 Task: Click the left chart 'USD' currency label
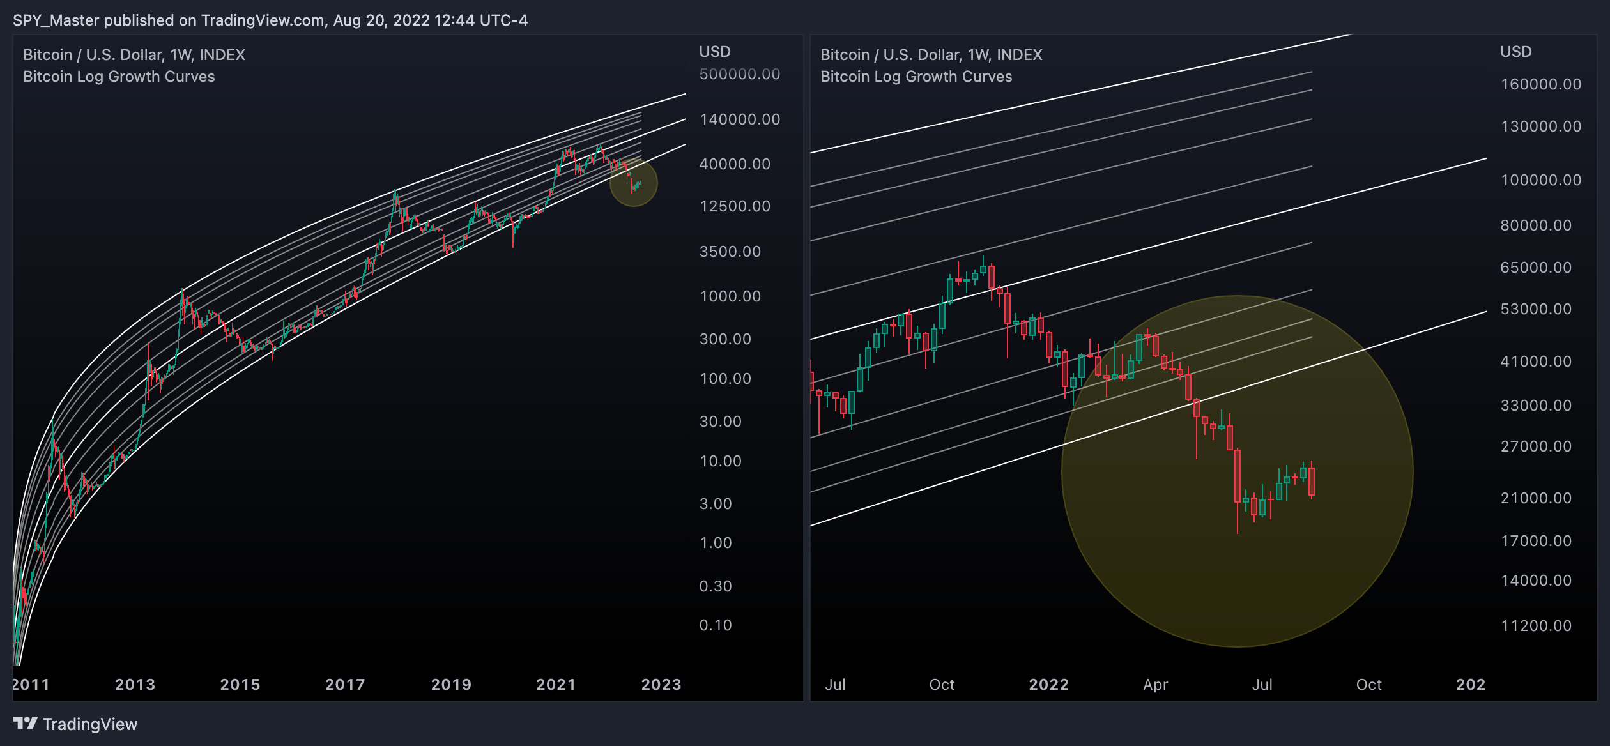coord(715,52)
